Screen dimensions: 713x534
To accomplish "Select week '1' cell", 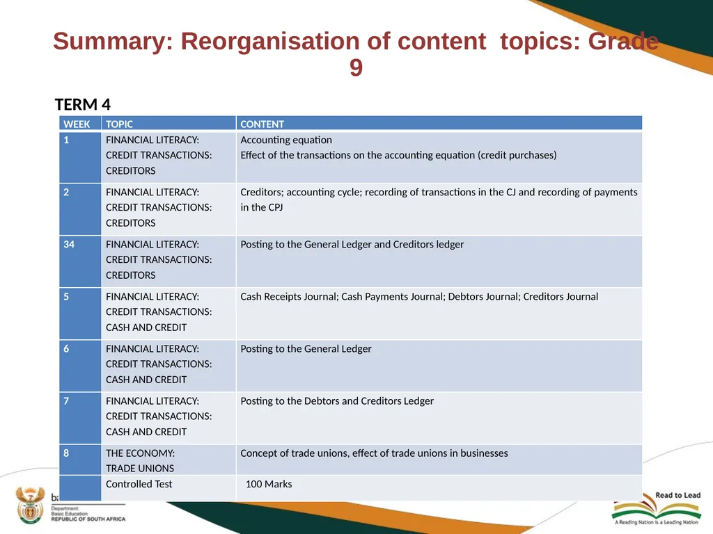I will (x=80, y=157).
